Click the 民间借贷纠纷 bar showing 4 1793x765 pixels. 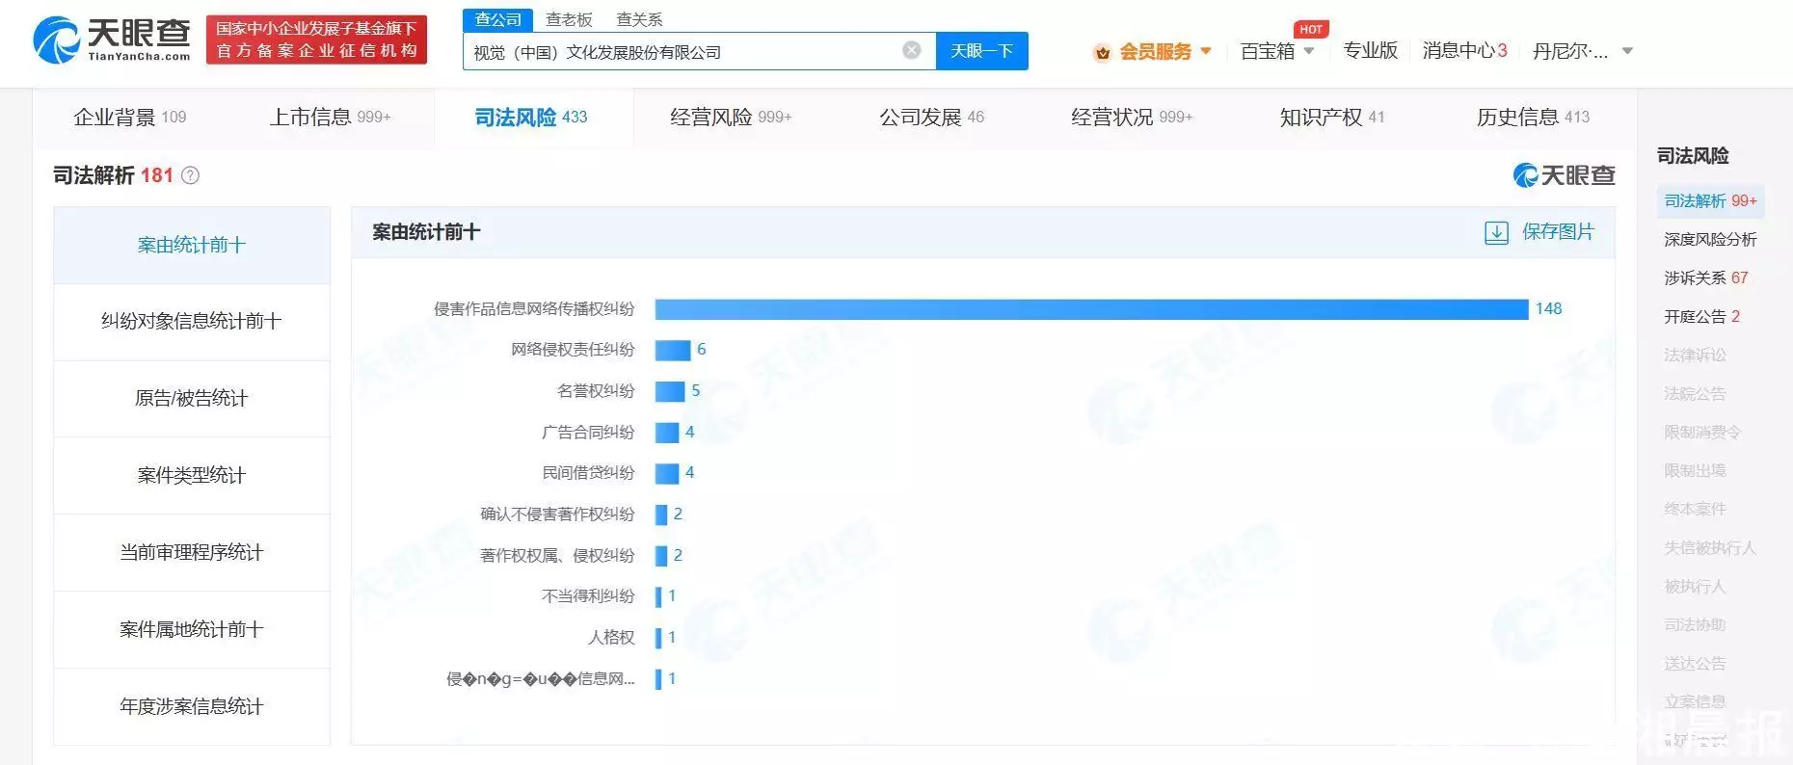point(667,473)
